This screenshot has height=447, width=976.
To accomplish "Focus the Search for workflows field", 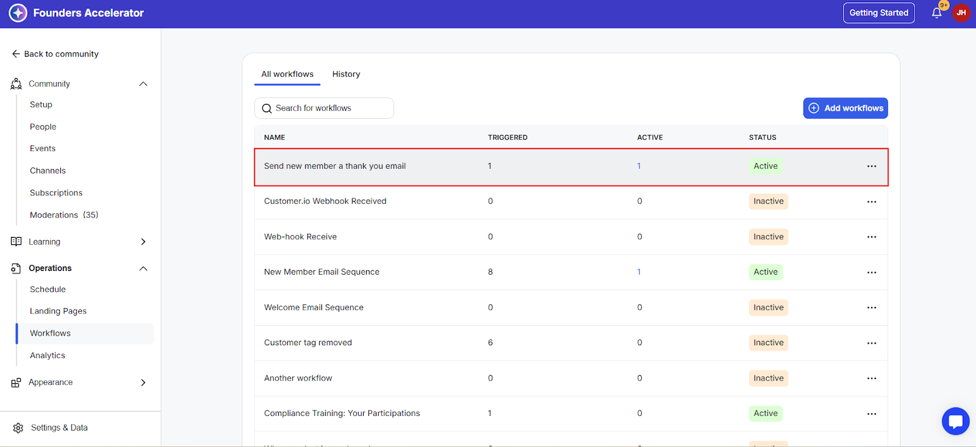I will pos(329,108).
